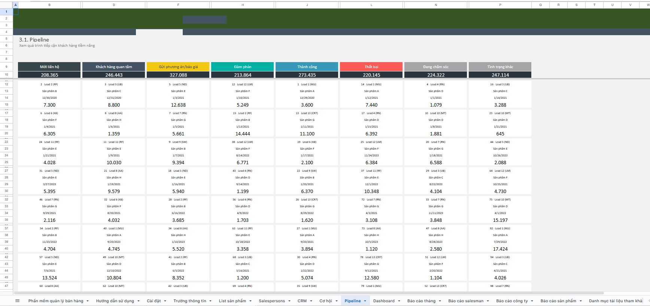Select the total cell 273.435

tap(307, 75)
